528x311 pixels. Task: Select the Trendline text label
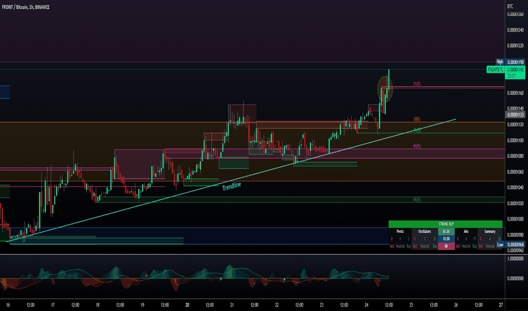(x=232, y=186)
